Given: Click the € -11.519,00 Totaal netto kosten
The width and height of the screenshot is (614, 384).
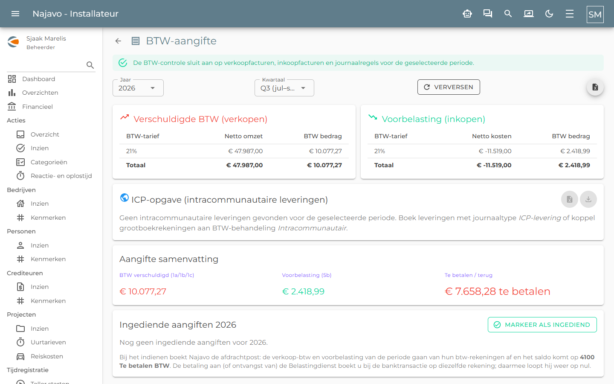Looking at the screenshot, I should point(494,165).
